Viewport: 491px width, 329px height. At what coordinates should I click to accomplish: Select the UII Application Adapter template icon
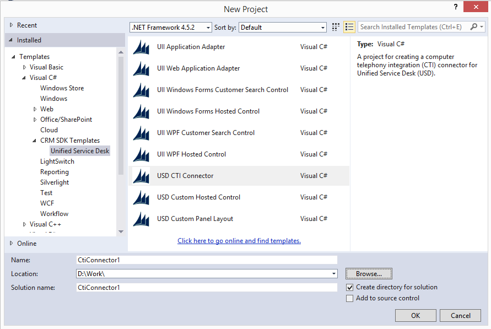pos(141,47)
